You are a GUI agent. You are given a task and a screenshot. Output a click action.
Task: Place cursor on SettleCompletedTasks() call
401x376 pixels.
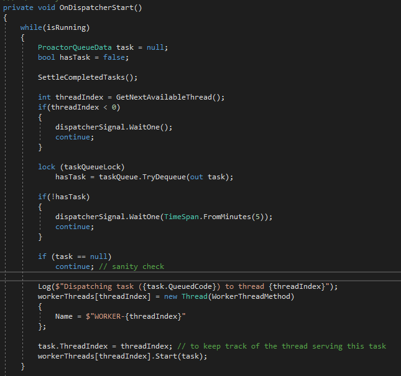[88, 77]
